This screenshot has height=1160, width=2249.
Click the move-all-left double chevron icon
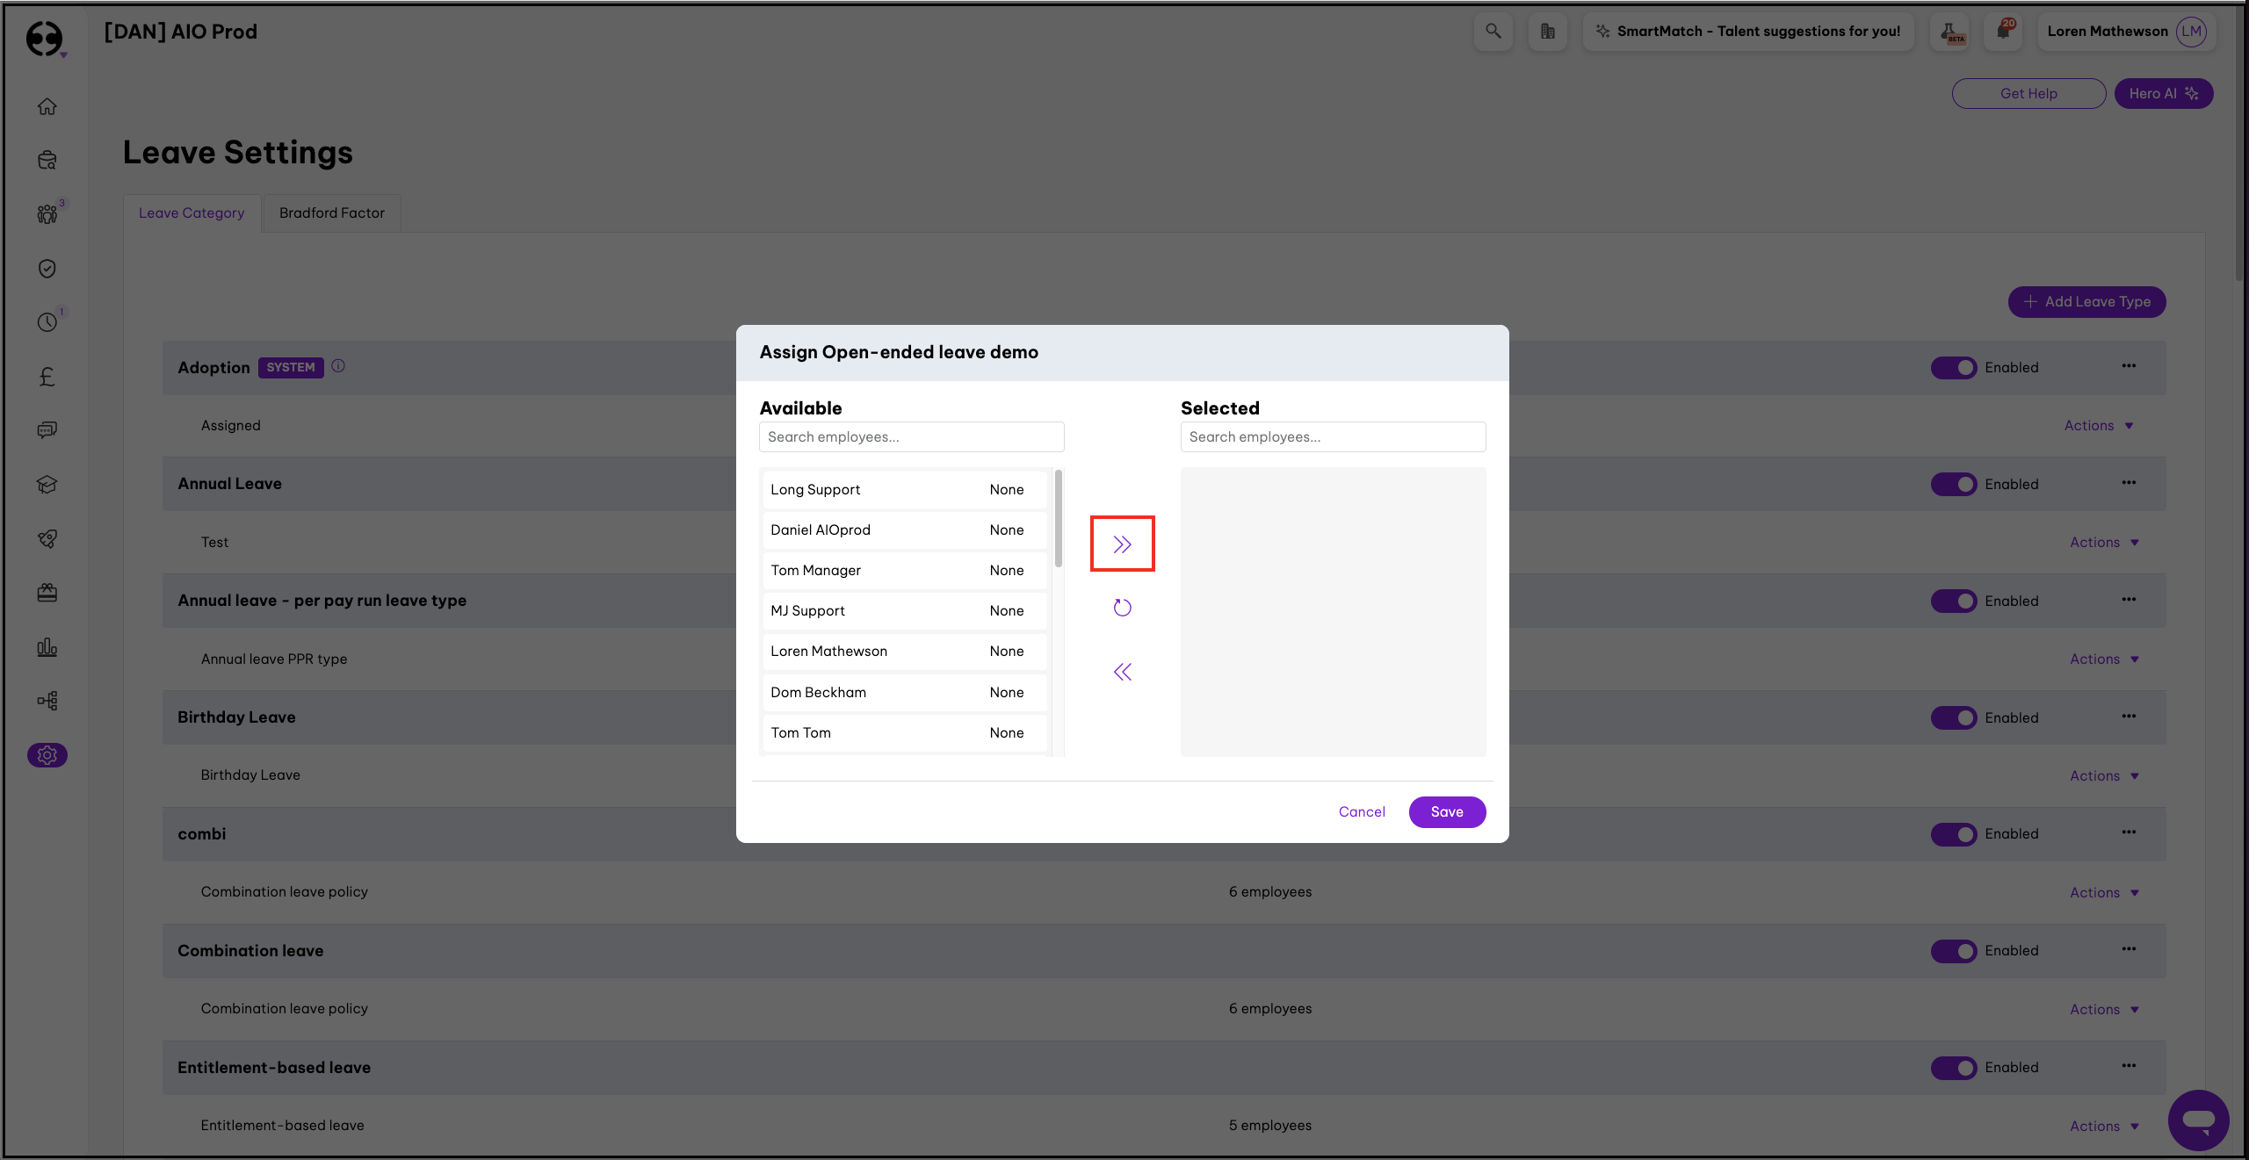click(x=1122, y=672)
